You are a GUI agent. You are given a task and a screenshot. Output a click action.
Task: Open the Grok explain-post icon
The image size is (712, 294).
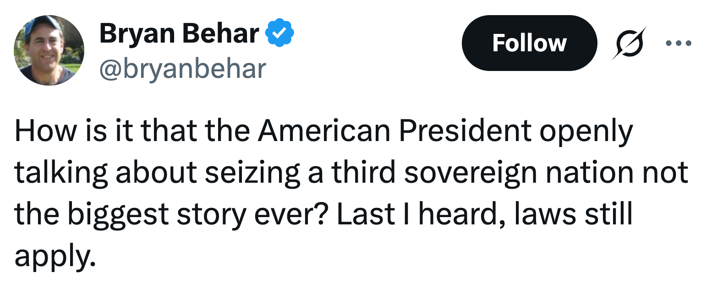pyautogui.click(x=630, y=43)
